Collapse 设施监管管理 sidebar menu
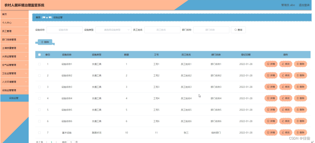This screenshot has width=315, height=143. [14, 90]
